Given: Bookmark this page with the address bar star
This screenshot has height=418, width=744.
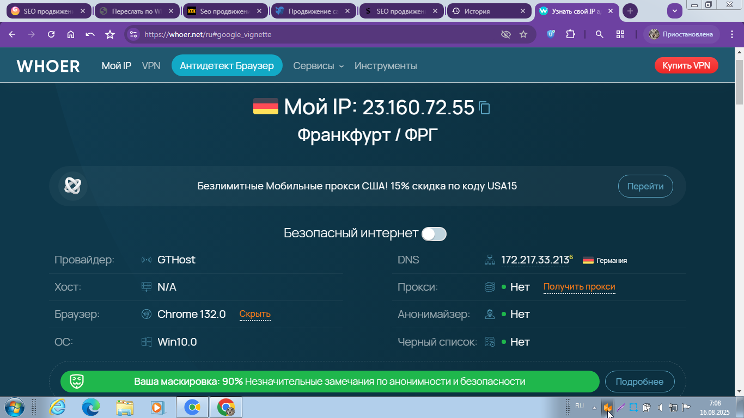Looking at the screenshot, I should pyautogui.click(x=523, y=34).
